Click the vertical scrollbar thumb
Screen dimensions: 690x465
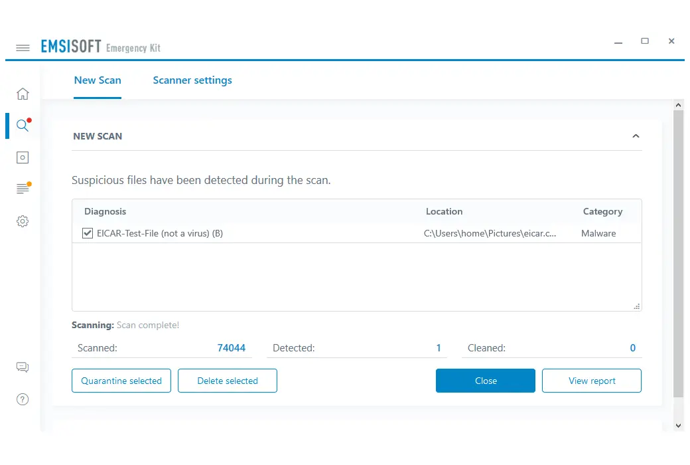pos(678,254)
